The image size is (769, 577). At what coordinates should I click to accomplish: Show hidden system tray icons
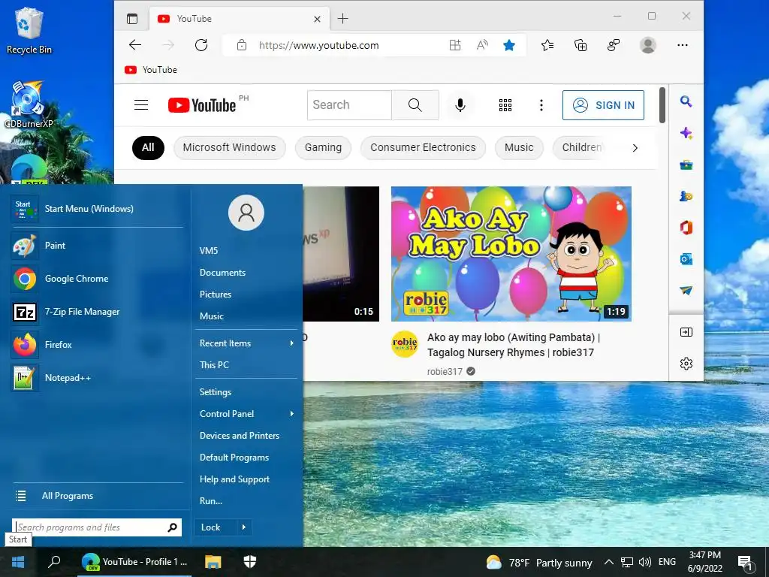click(x=608, y=562)
